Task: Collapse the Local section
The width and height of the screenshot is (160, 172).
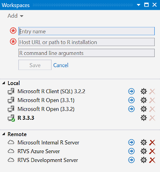Action: click(3, 83)
